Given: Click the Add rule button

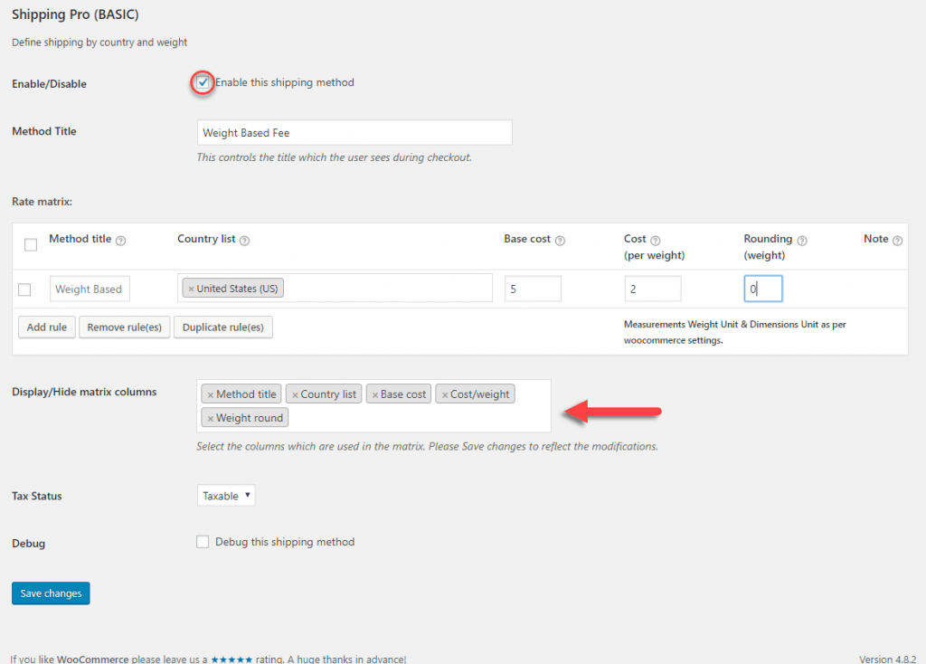Looking at the screenshot, I should point(47,327).
